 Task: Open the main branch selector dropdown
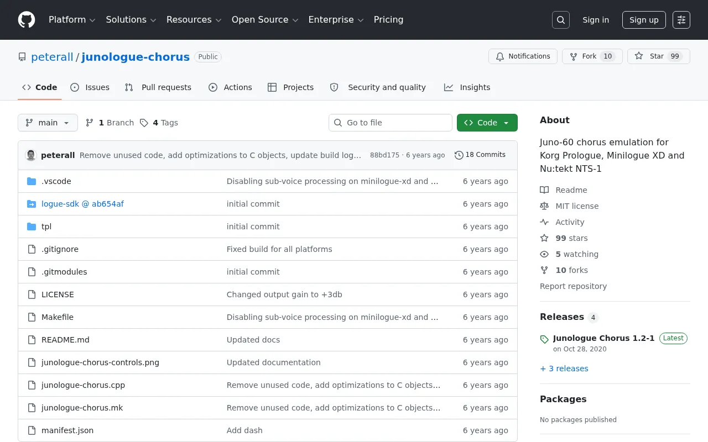pos(48,123)
